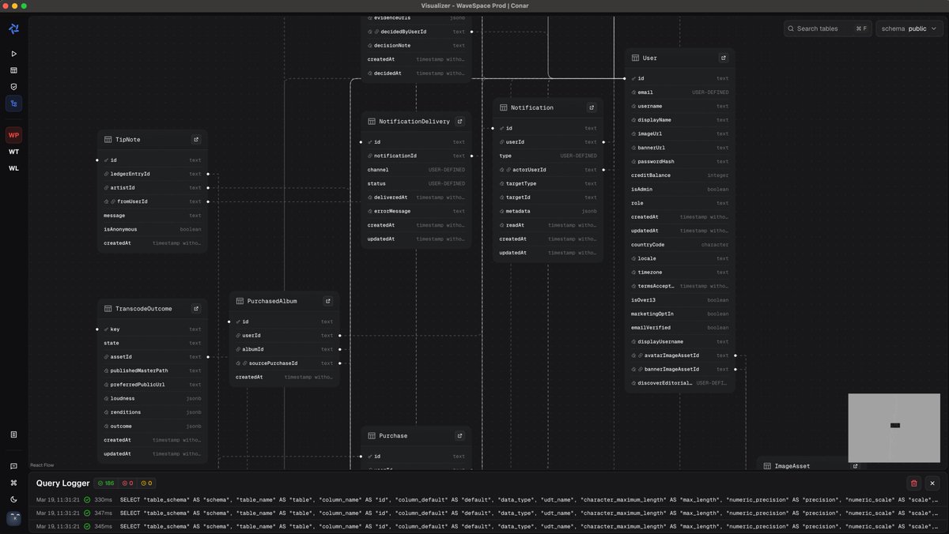This screenshot has width=949, height=534.
Task: Open the SQL runner play icon
Action: pos(13,54)
